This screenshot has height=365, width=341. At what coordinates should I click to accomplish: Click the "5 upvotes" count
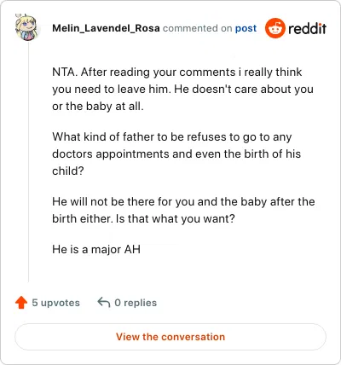55,303
